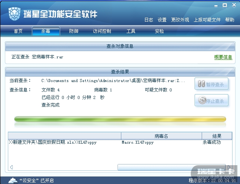Click the scan progress bar
This screenshot has height=184, width=240.
pyautogui.click(x=120, y=119)
